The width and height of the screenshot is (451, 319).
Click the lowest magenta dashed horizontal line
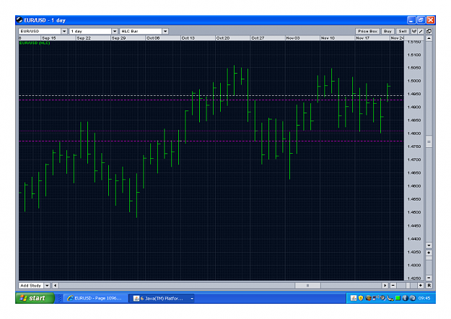(211, 141)
